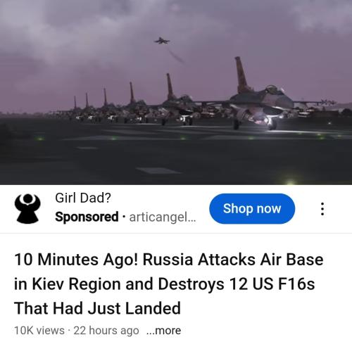Viewport: 352px width, 349px height.
Task: Select the Girl Dad? ad headline
Action: point(83,198)
